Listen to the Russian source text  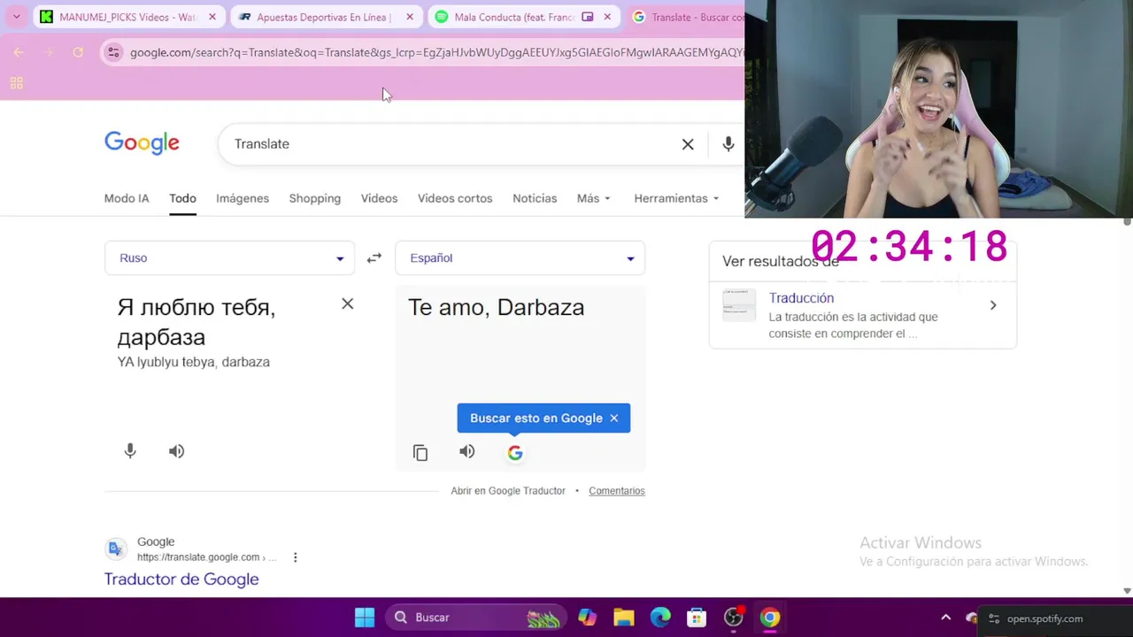(177, 451)
